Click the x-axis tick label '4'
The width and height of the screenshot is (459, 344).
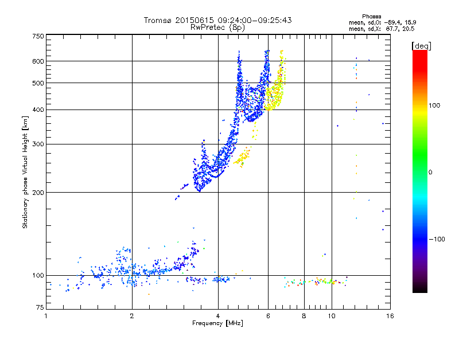click(218, 316)
